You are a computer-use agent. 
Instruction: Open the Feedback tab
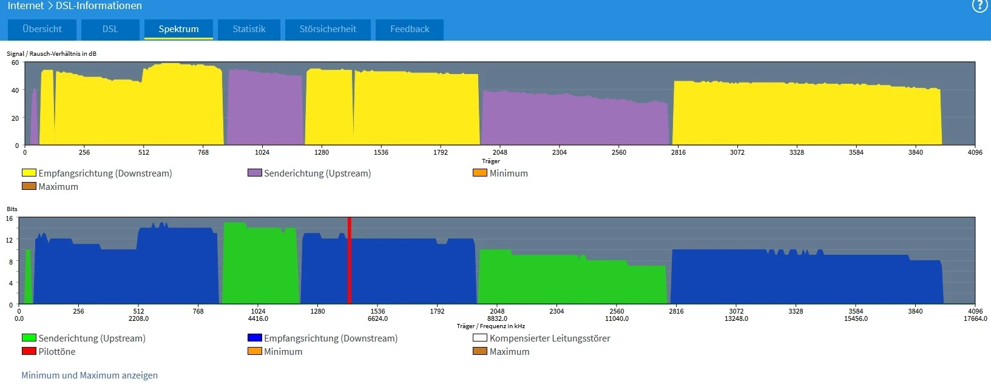410,29
